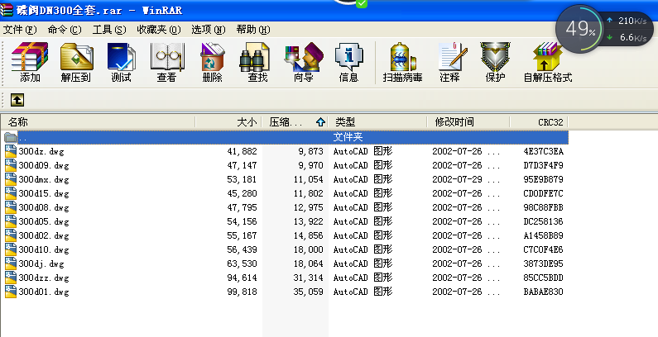The image size is (658, 337).
Task: Click the dwg icon beside 300d01.dwg
Action: click(x=11, y=292)
